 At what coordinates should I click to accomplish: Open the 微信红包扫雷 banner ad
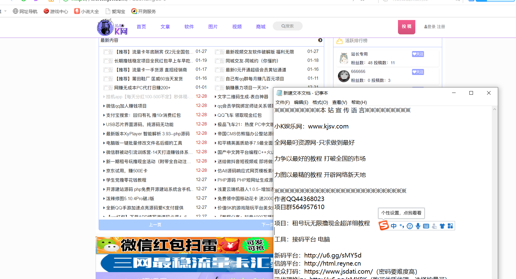[184, 245]
